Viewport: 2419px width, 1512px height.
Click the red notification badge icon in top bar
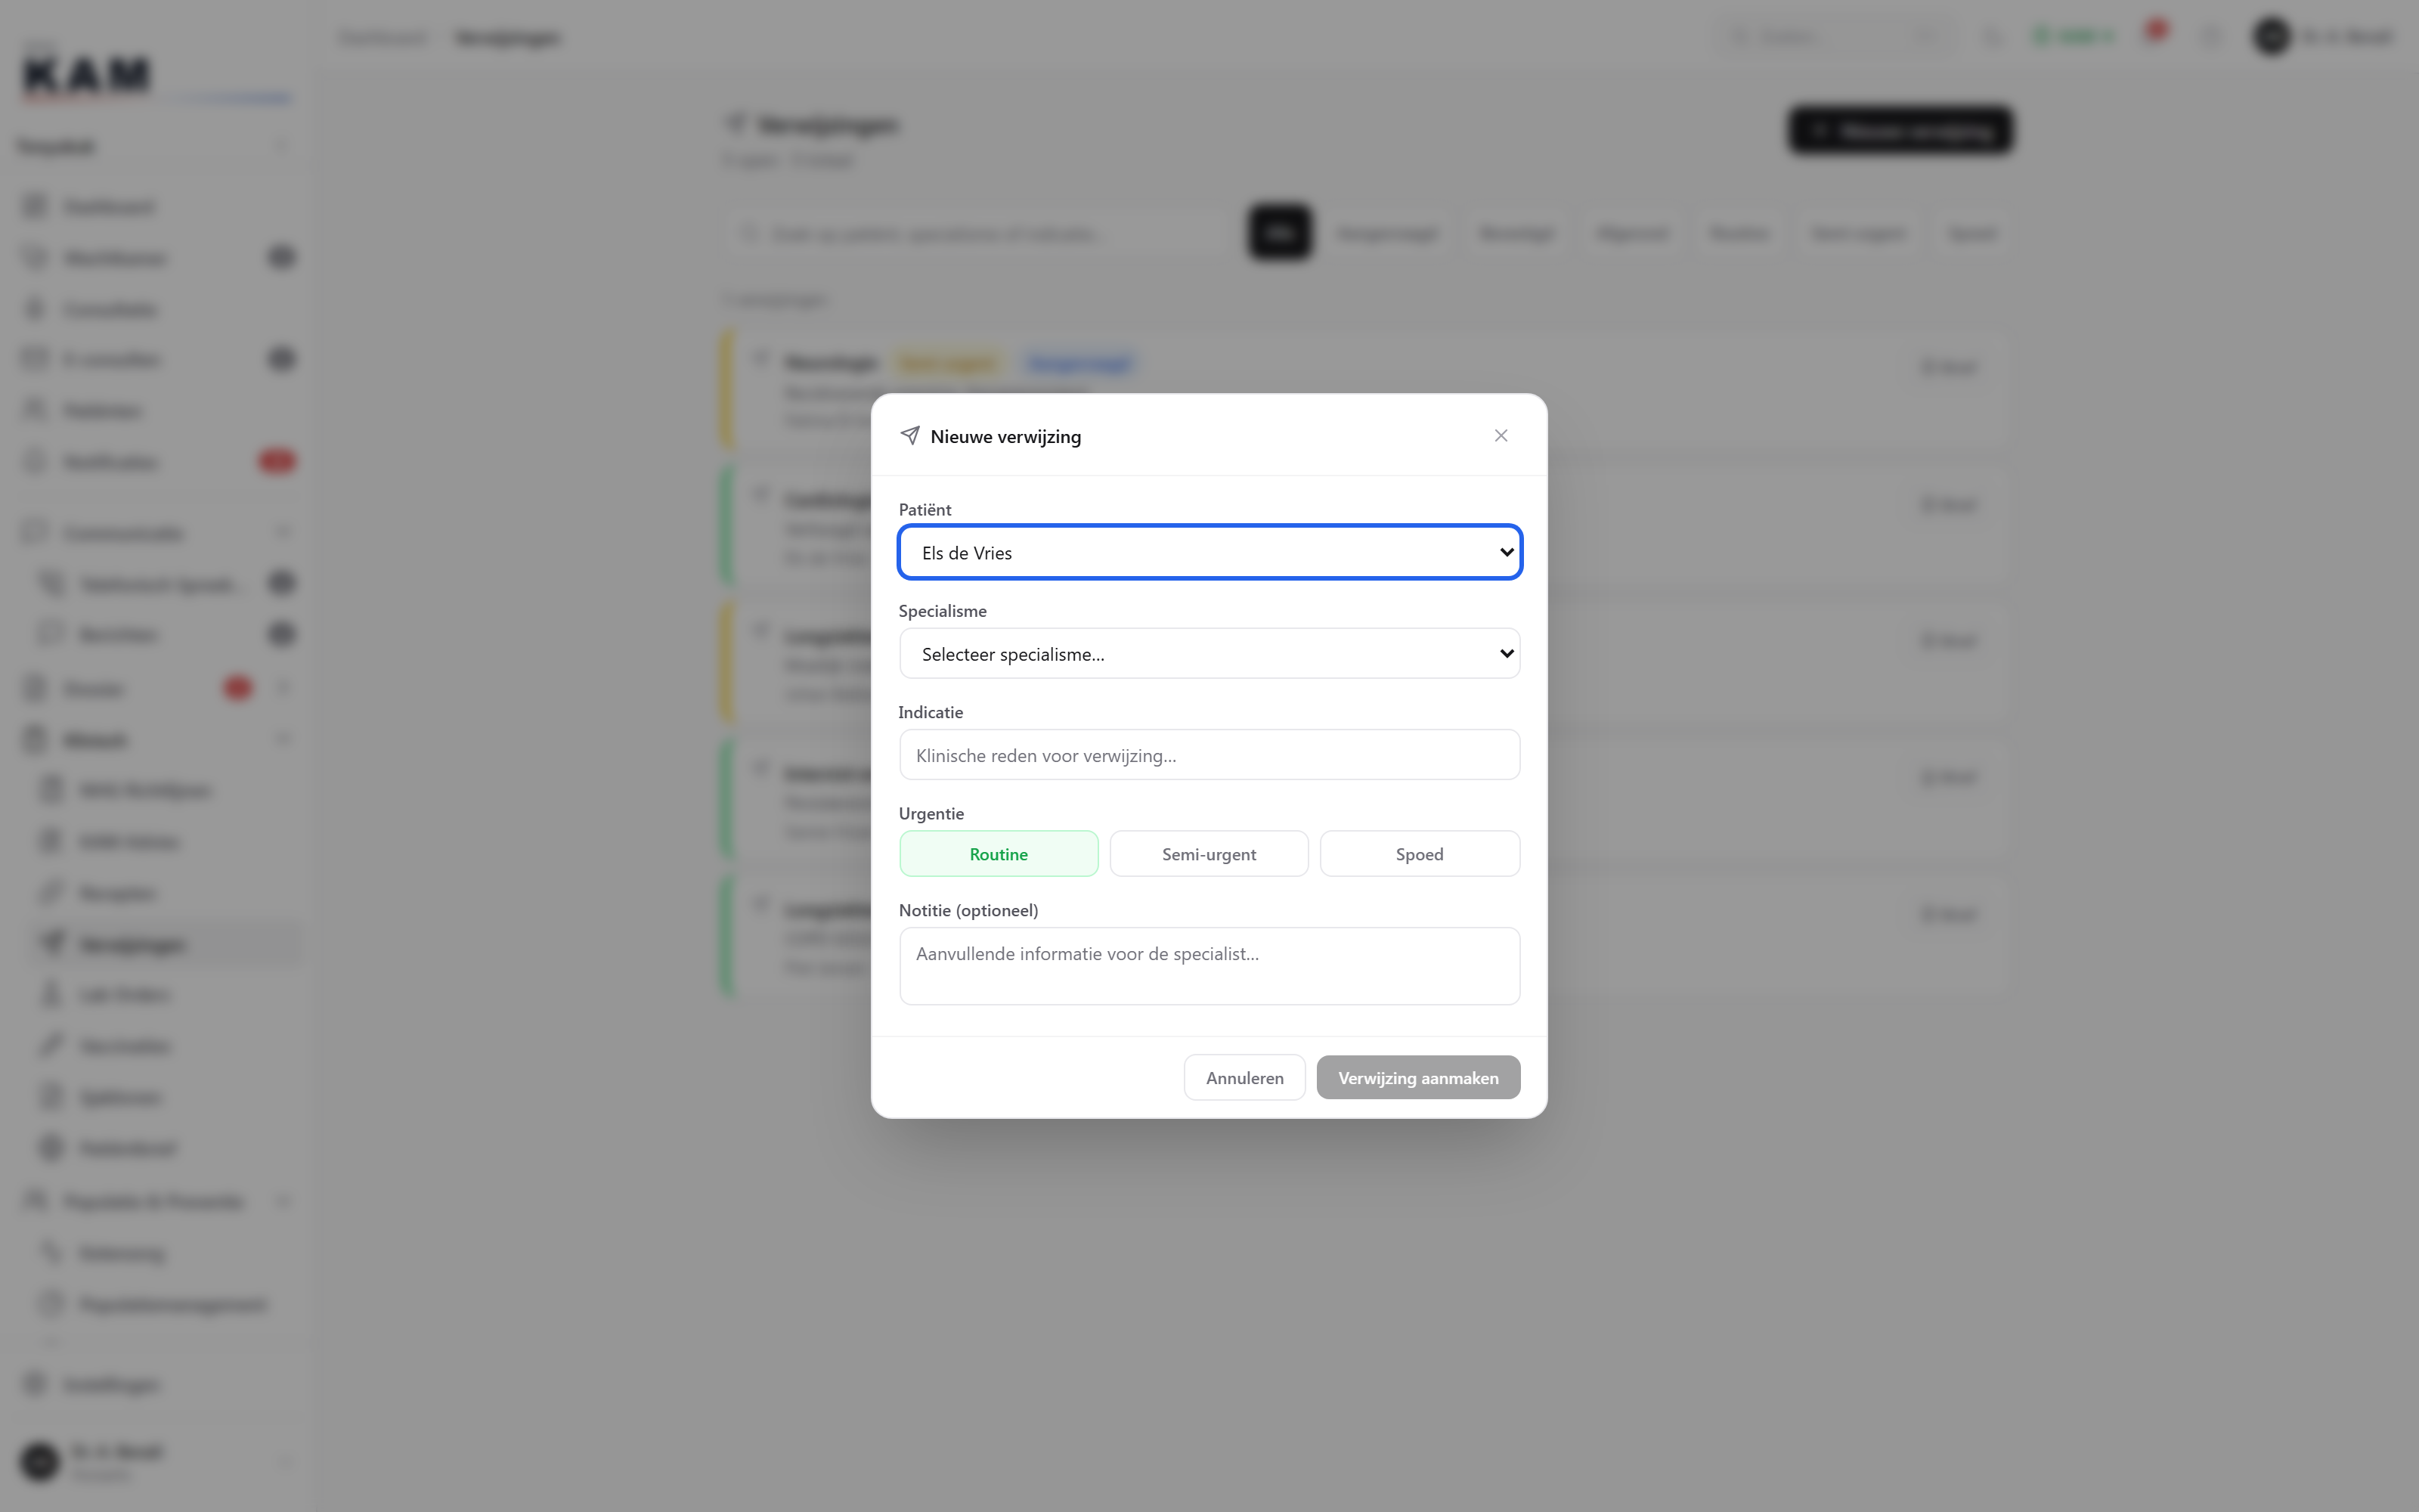click(x=2156, y=32)
